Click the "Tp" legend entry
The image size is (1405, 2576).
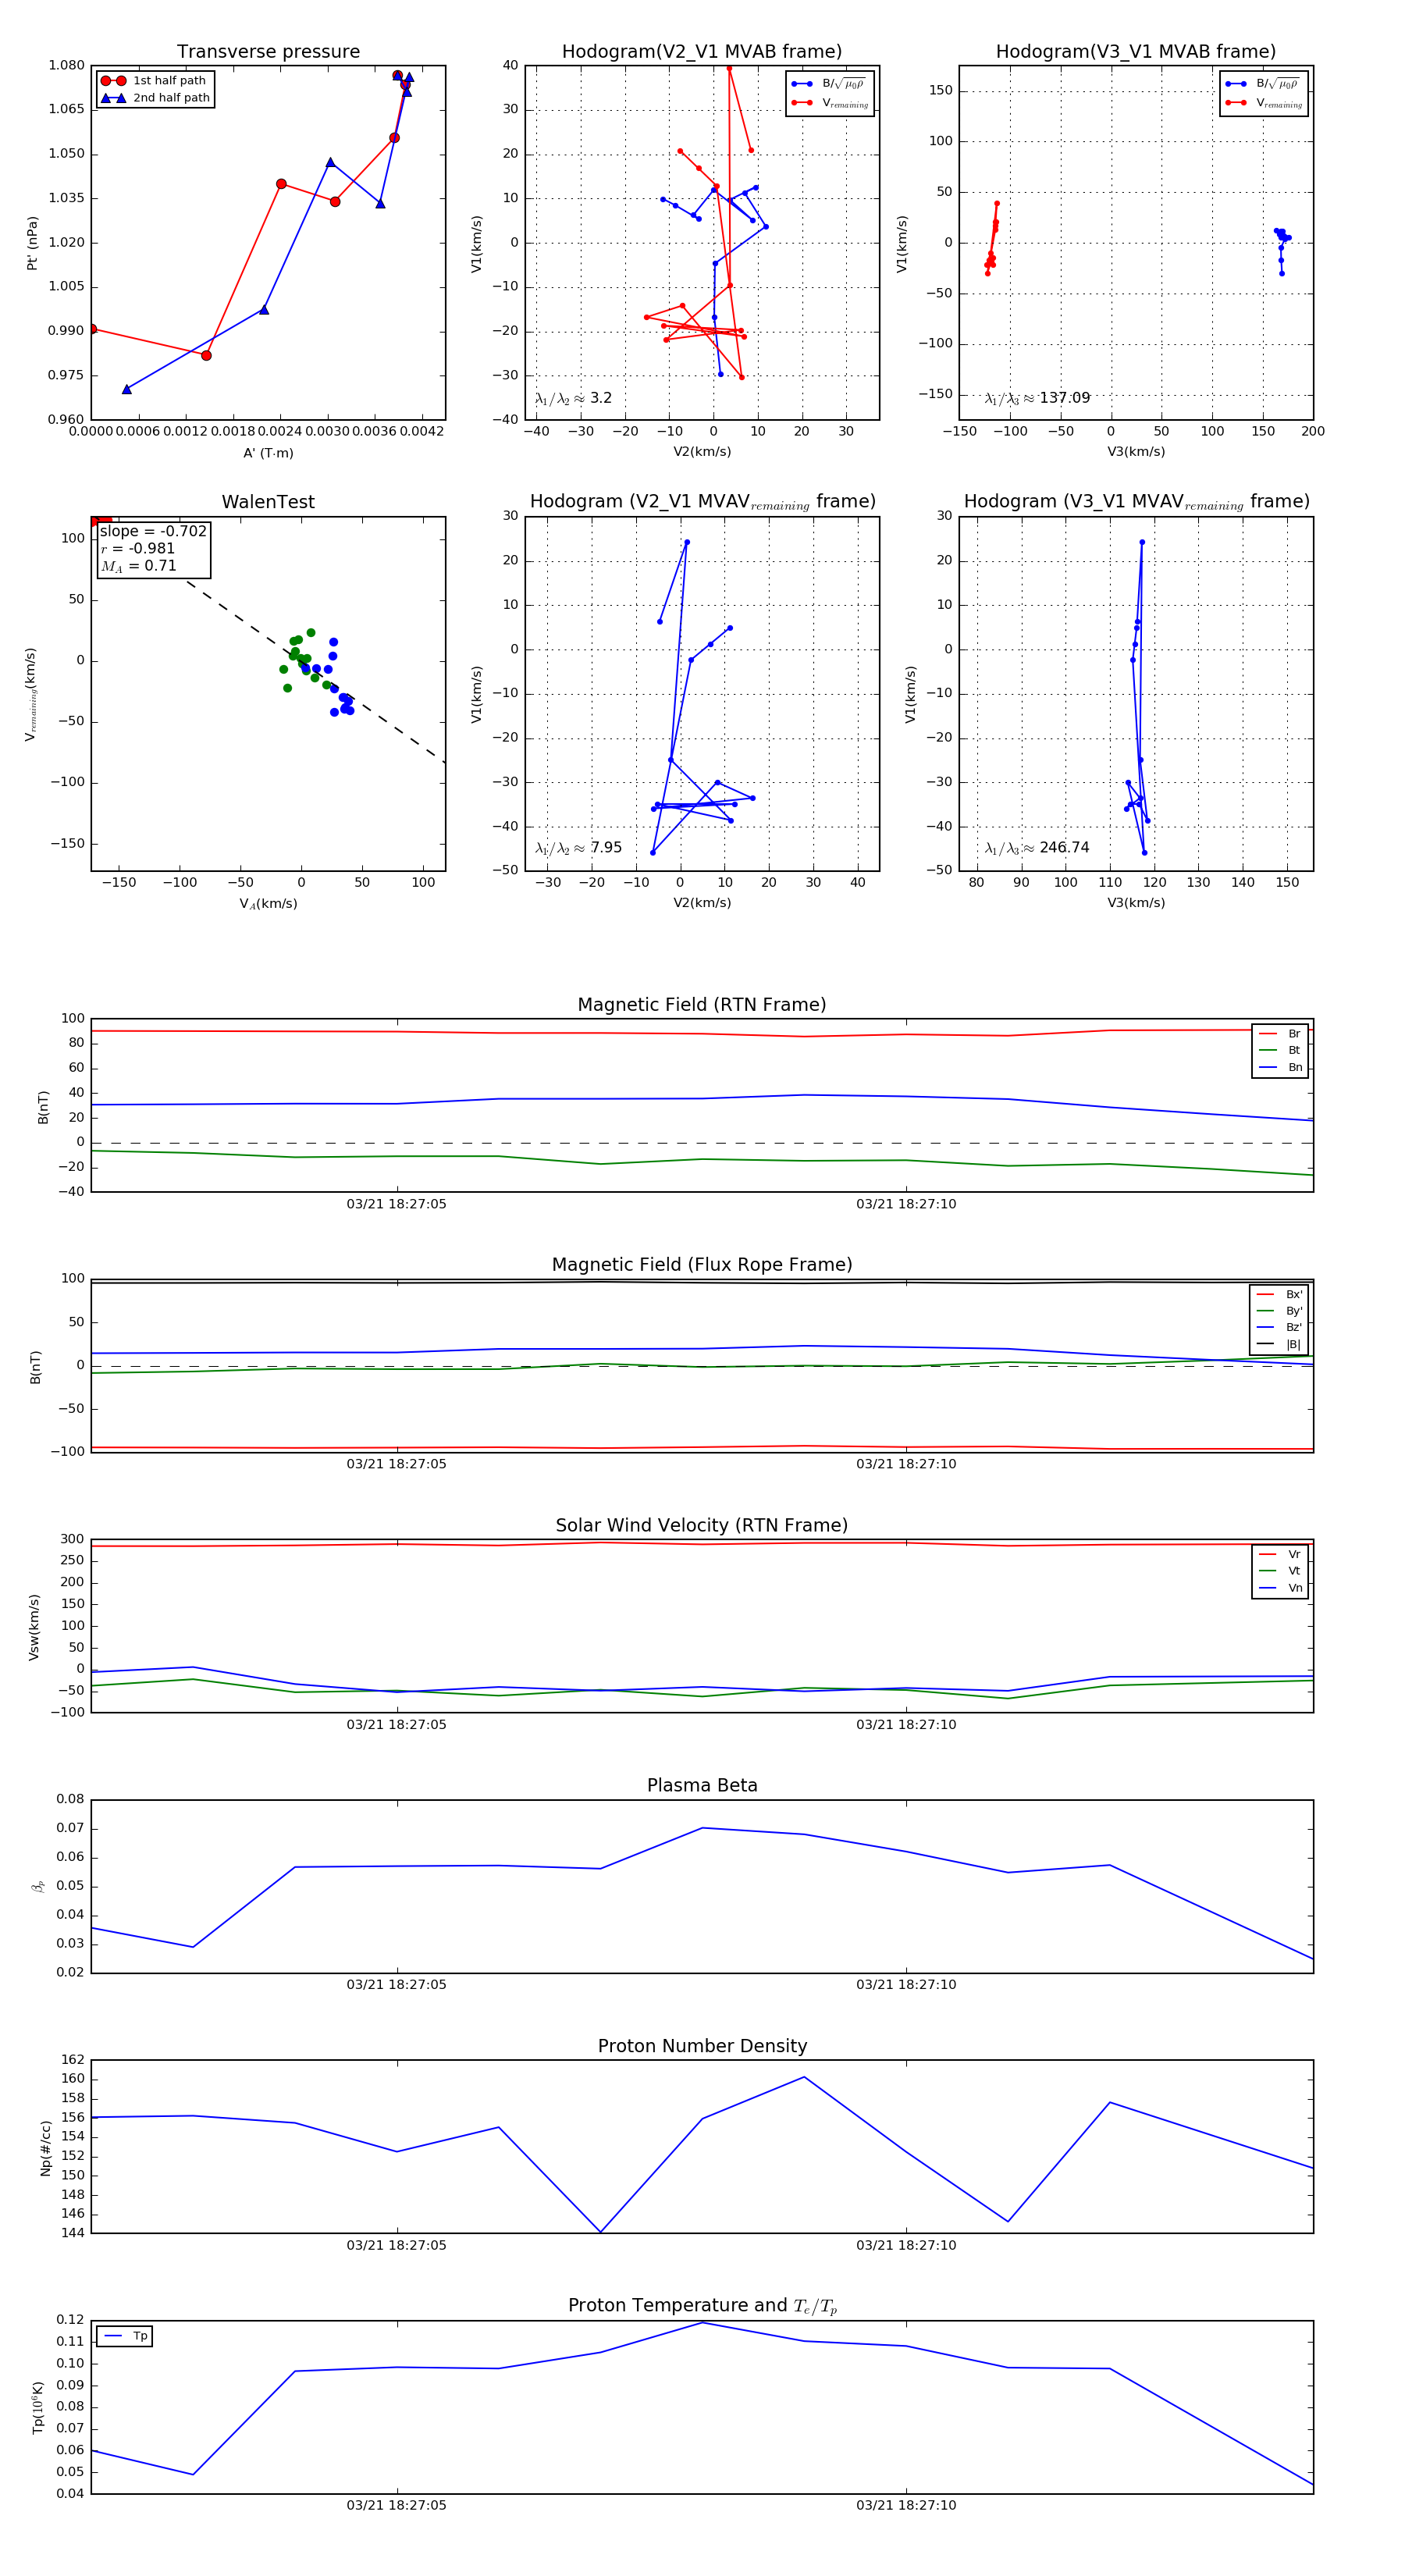pyautogui.click(x=125, y=2336)
